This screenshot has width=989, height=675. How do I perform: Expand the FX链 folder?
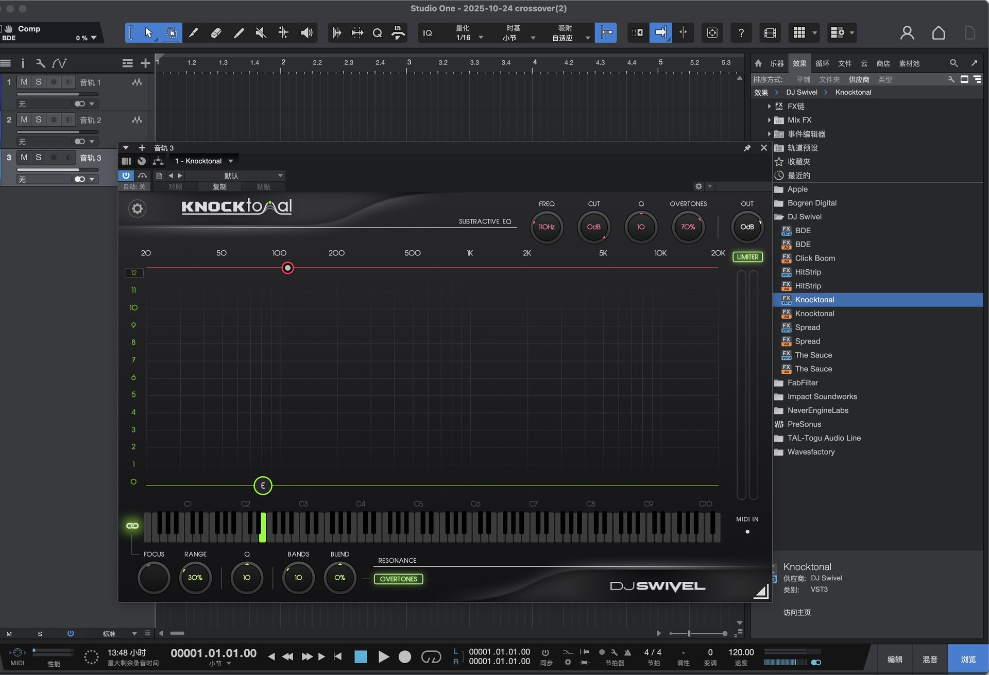click(769, 106)
